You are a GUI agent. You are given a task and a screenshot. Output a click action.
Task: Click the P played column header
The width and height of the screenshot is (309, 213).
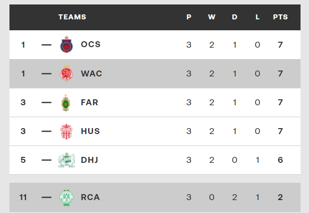[189, 17]
